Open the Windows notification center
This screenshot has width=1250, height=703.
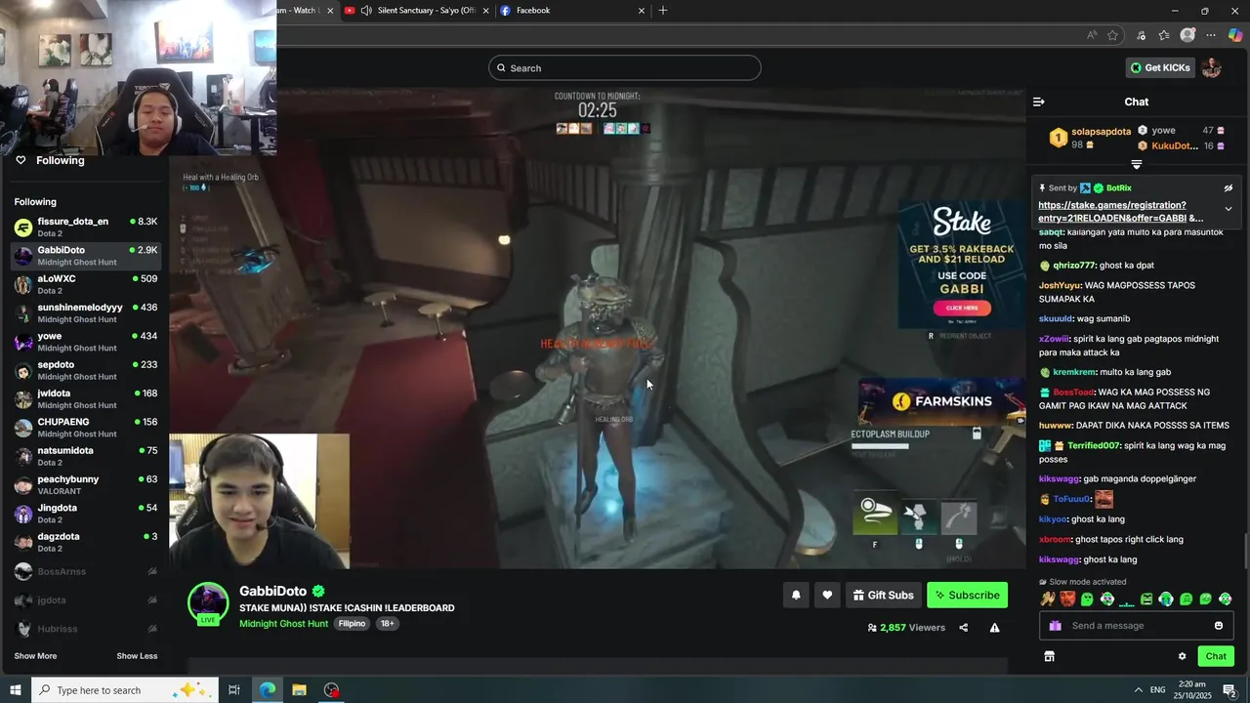(1230, 690)
